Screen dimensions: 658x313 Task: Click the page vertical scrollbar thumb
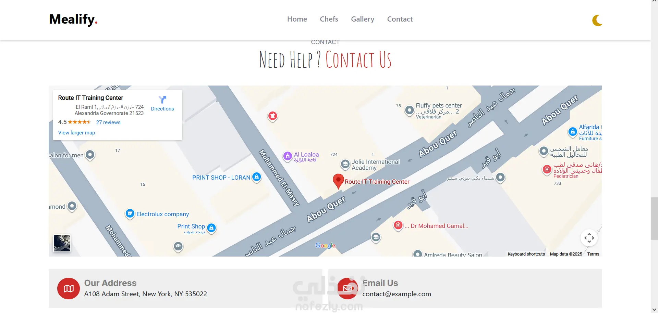tap(654, 218)
